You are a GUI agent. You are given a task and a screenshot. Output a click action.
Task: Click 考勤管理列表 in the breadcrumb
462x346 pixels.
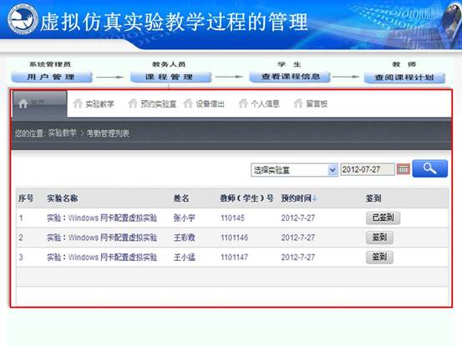108,133
